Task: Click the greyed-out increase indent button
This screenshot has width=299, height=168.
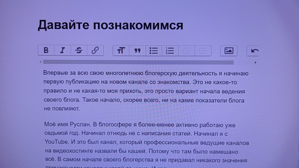Action: pyautogui.click(x=203, y=51)
